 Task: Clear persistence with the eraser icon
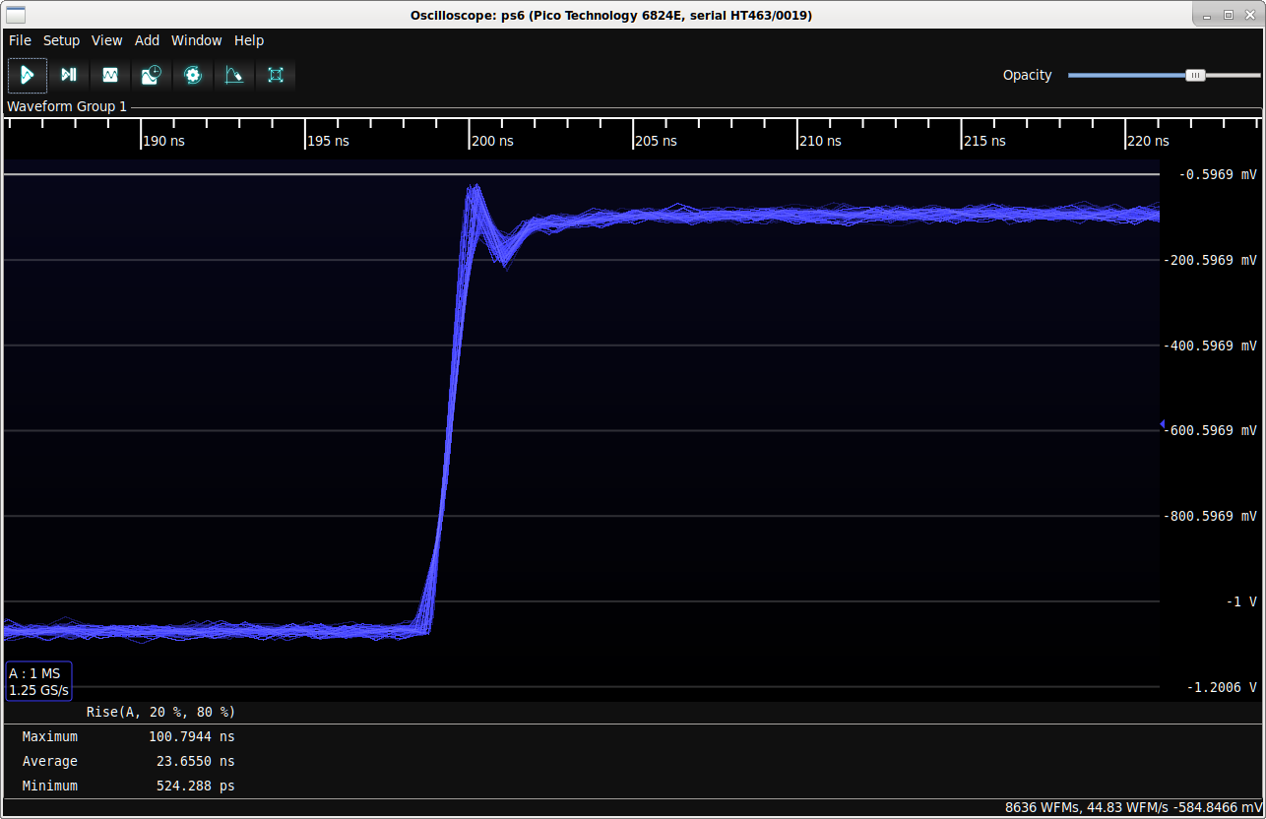234,75
